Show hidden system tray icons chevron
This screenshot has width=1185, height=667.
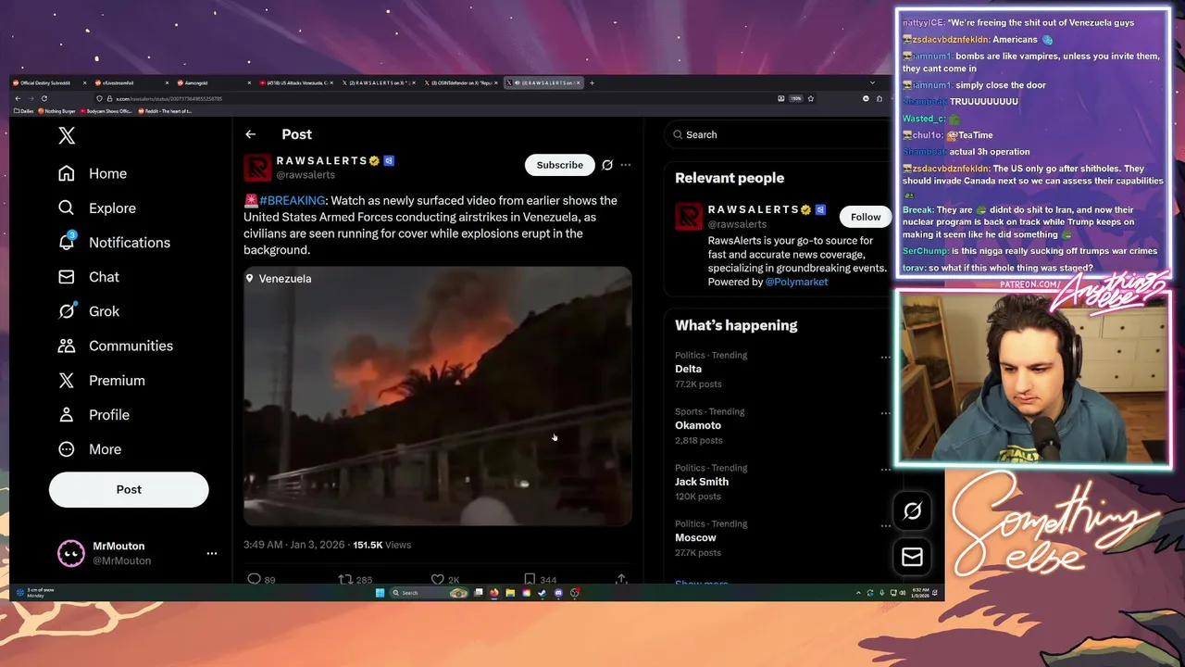tap(858, 593)
